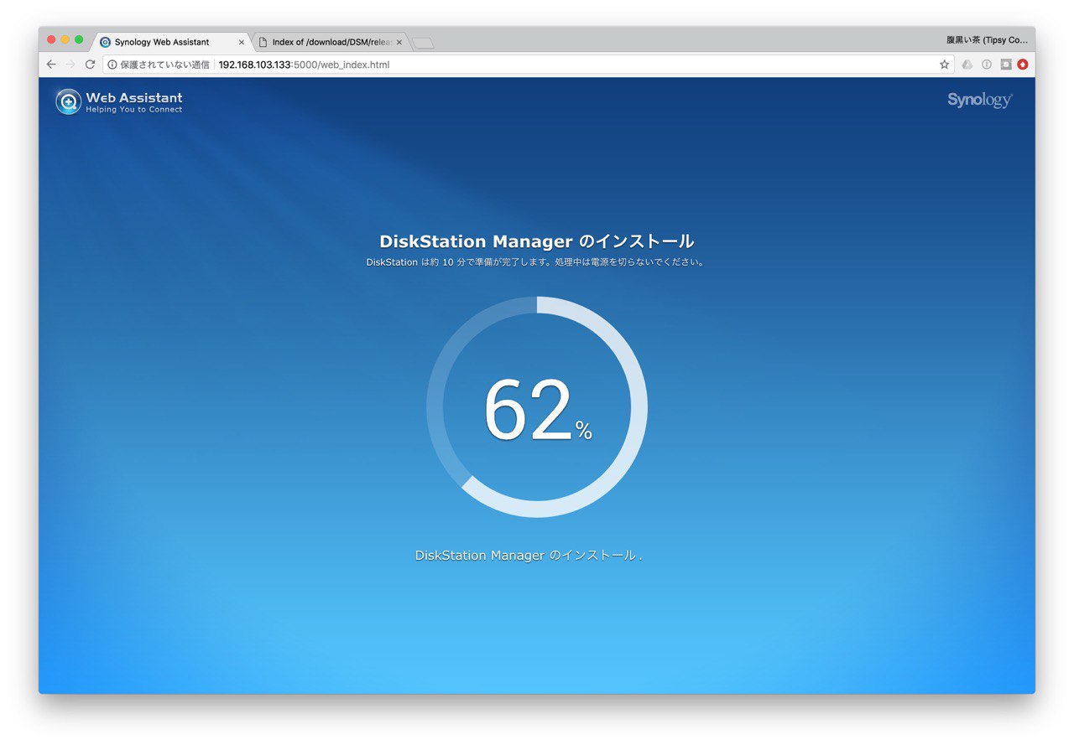Maximize the browser window with the green button

pyautogui.click(x=79, y=39)
